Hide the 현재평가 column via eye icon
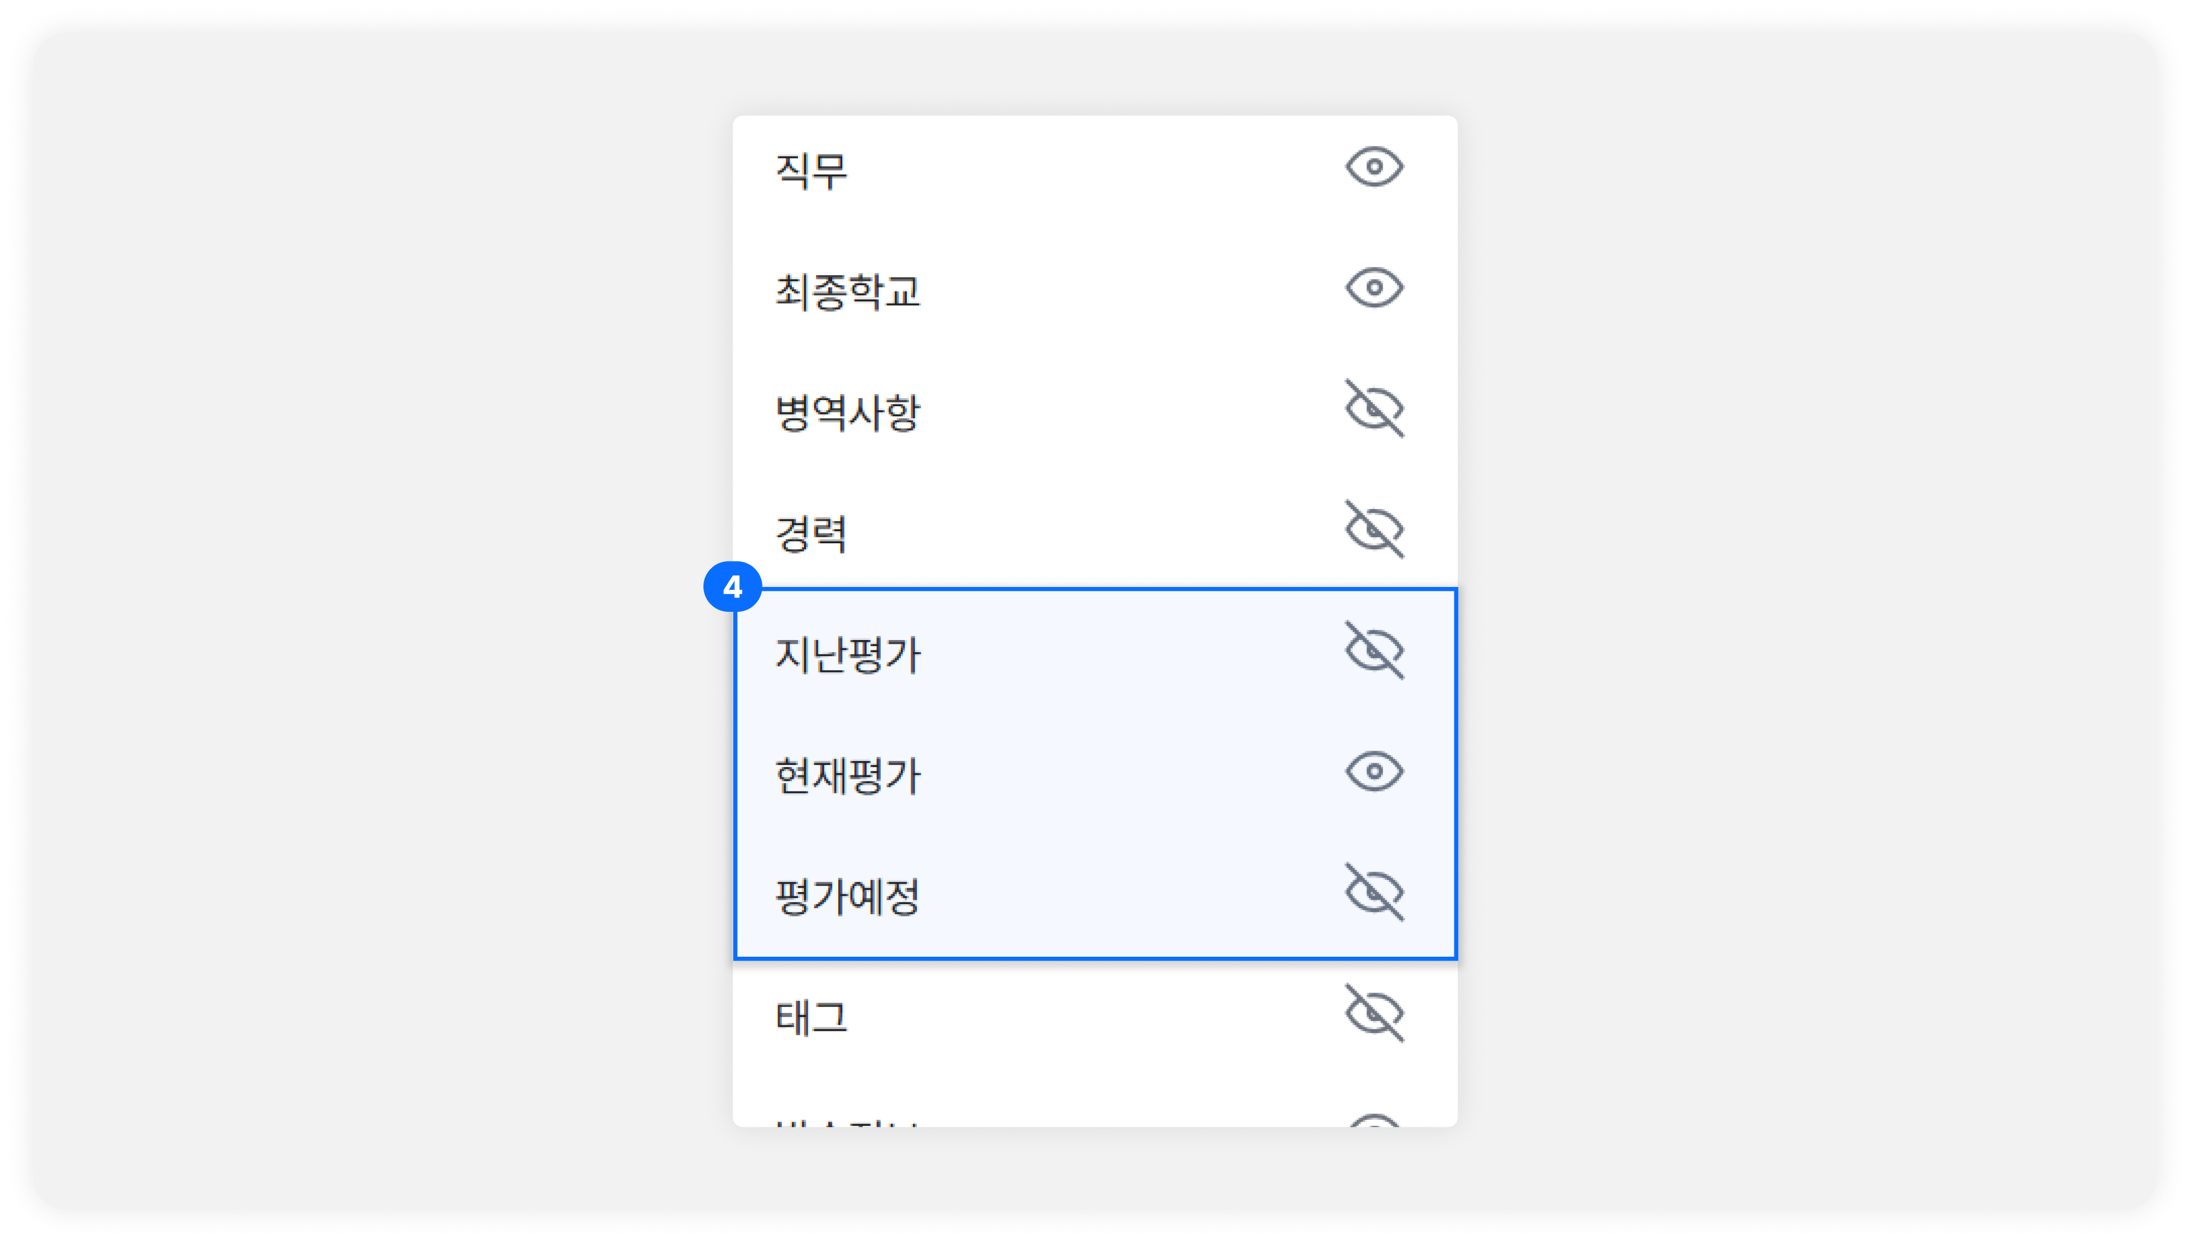The width and height of the screenshot is (2191, 1243). [1374, 772]
